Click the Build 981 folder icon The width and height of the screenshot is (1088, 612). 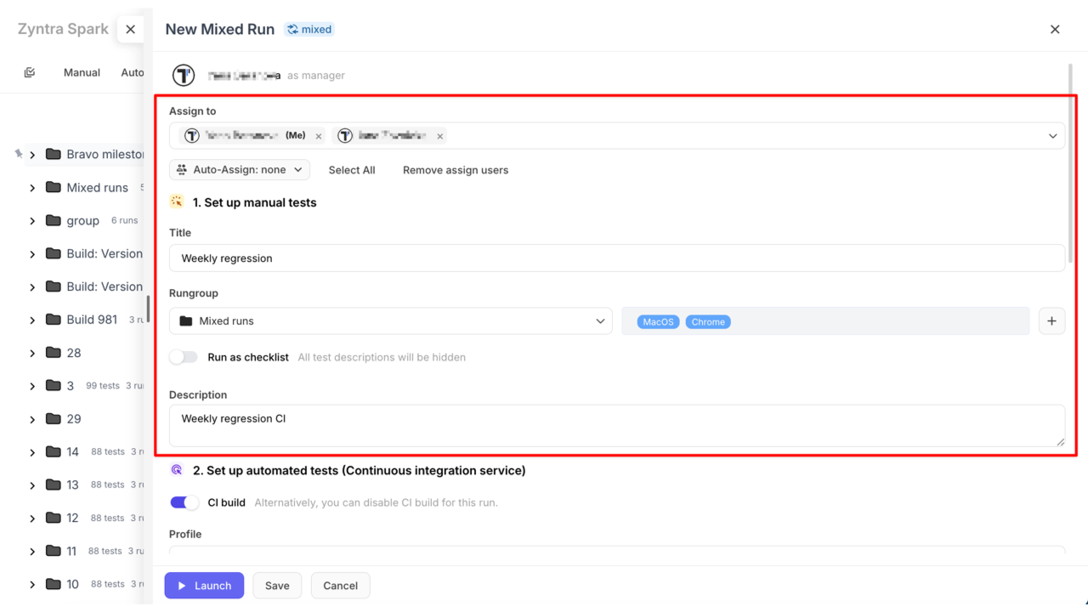(x=54, y=320)
